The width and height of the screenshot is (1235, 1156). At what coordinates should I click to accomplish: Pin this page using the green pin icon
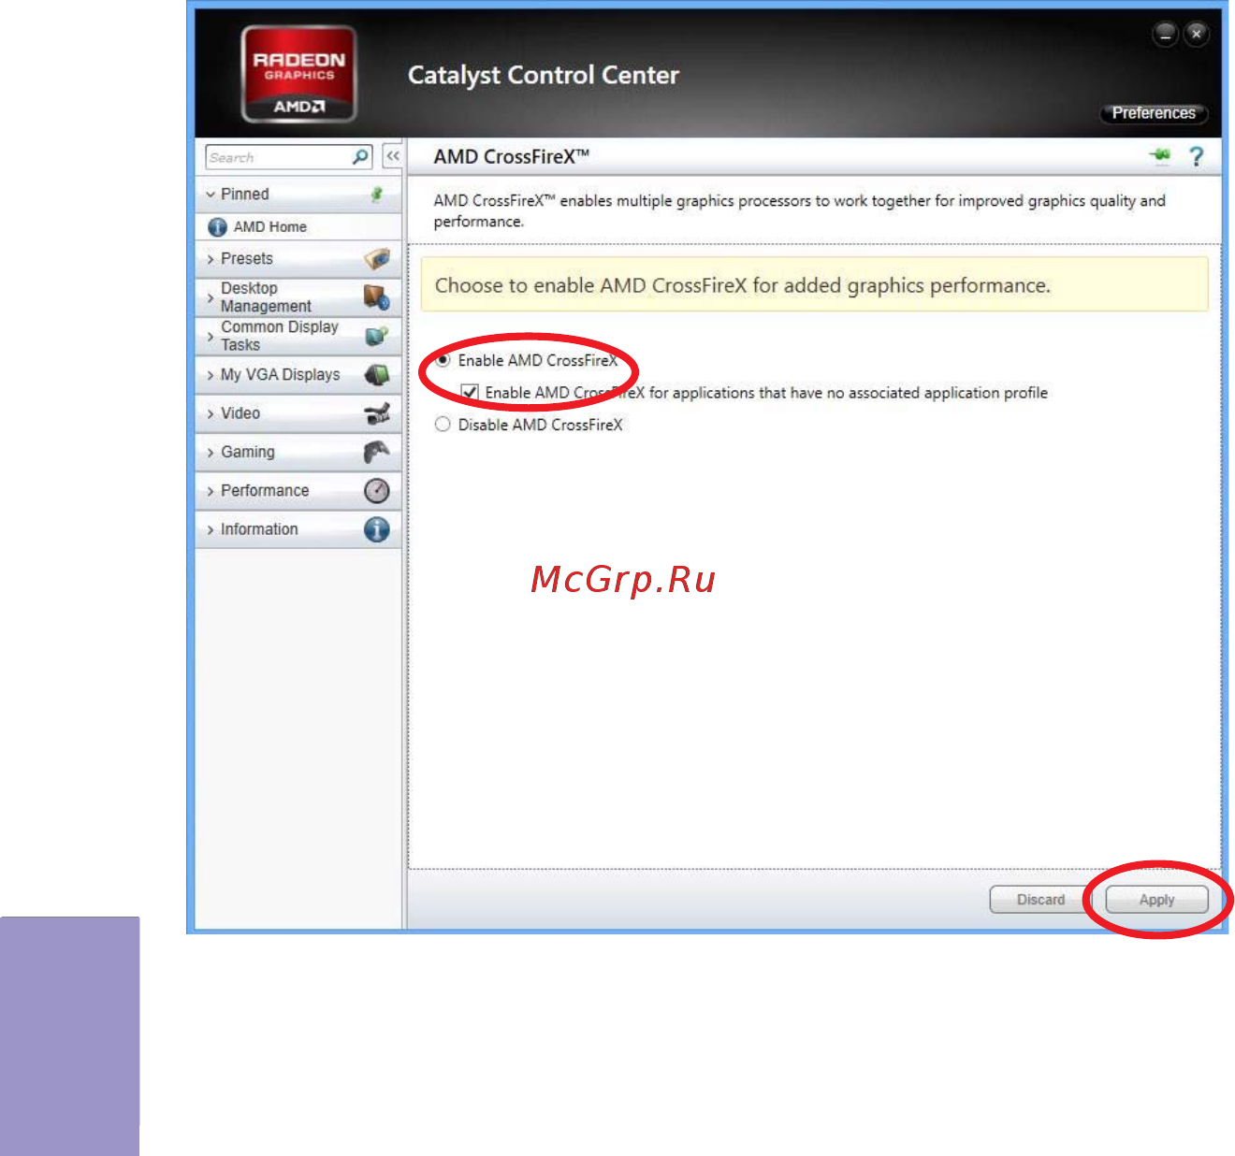tap(1160, 155)
